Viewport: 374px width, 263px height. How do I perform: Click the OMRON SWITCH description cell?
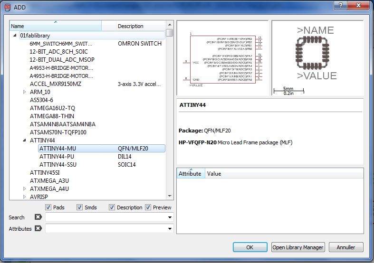[x=140, y=44]
